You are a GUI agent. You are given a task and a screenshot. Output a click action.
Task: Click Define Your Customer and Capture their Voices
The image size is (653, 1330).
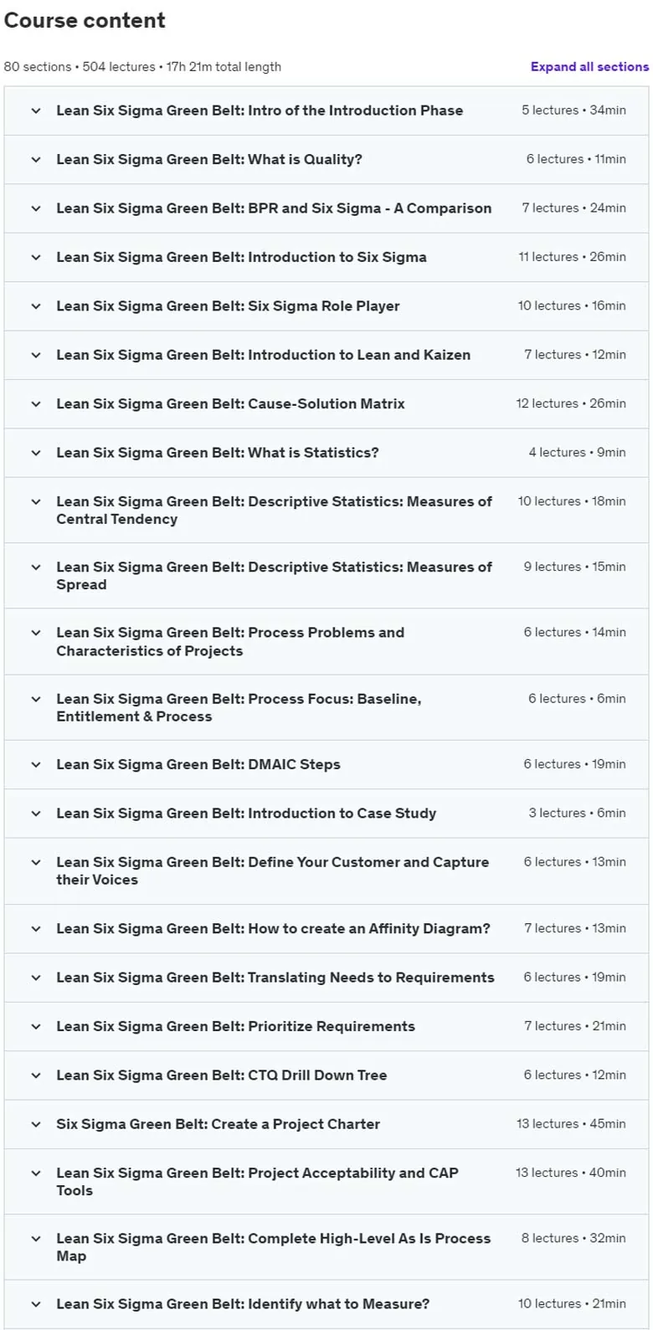coord(272,870)
